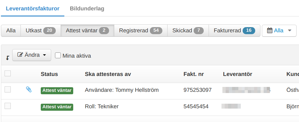Sort by the Fakt. nr column header
The height and width of the screenshot is (122, 299).
click(194, 74)
